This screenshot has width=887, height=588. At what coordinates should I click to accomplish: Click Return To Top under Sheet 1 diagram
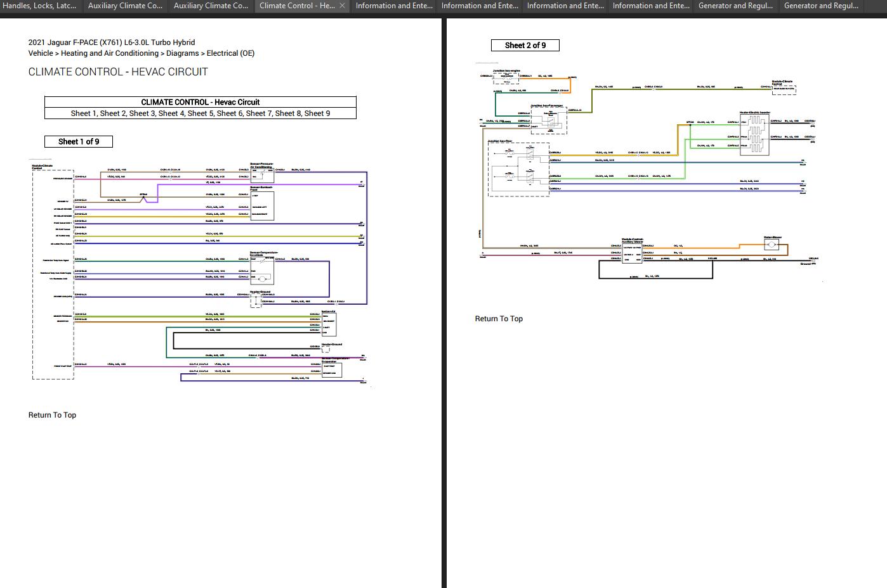(x=52, y=415)
